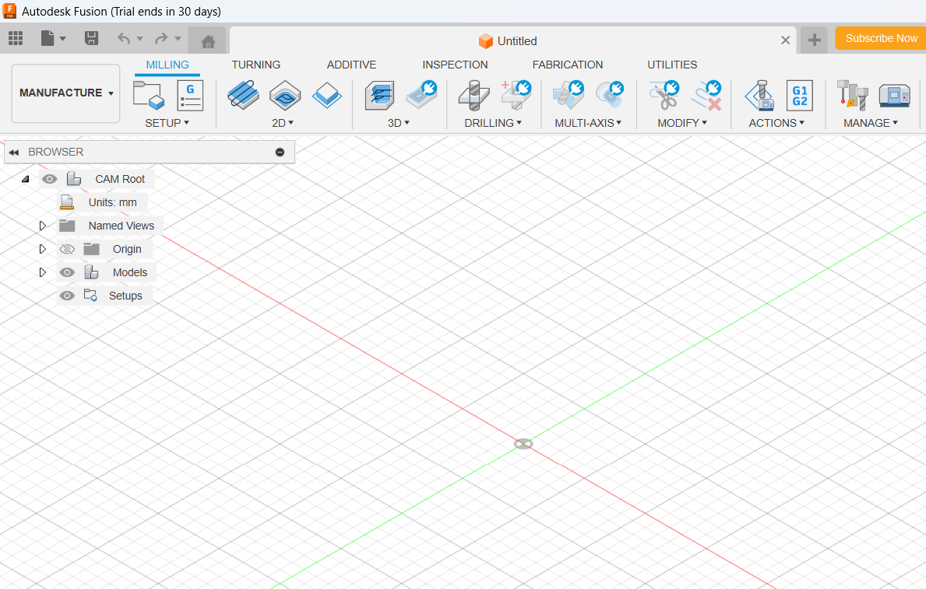Open the Data Panel grid icon
The width and height of the screenshot is (926, 589).
[x=16, y=38]
